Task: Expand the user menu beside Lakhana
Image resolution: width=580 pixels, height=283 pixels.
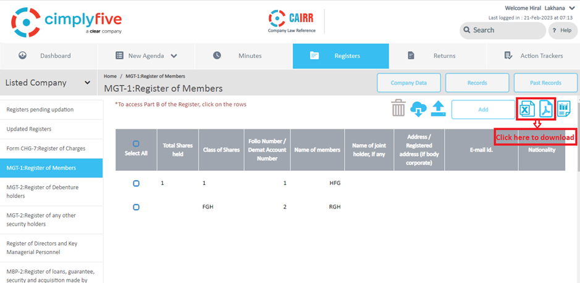Action: [572, 8]
